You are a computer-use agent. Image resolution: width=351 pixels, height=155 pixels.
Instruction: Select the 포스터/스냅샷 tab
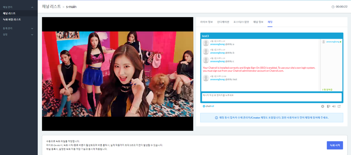click(x=241, y=22)
